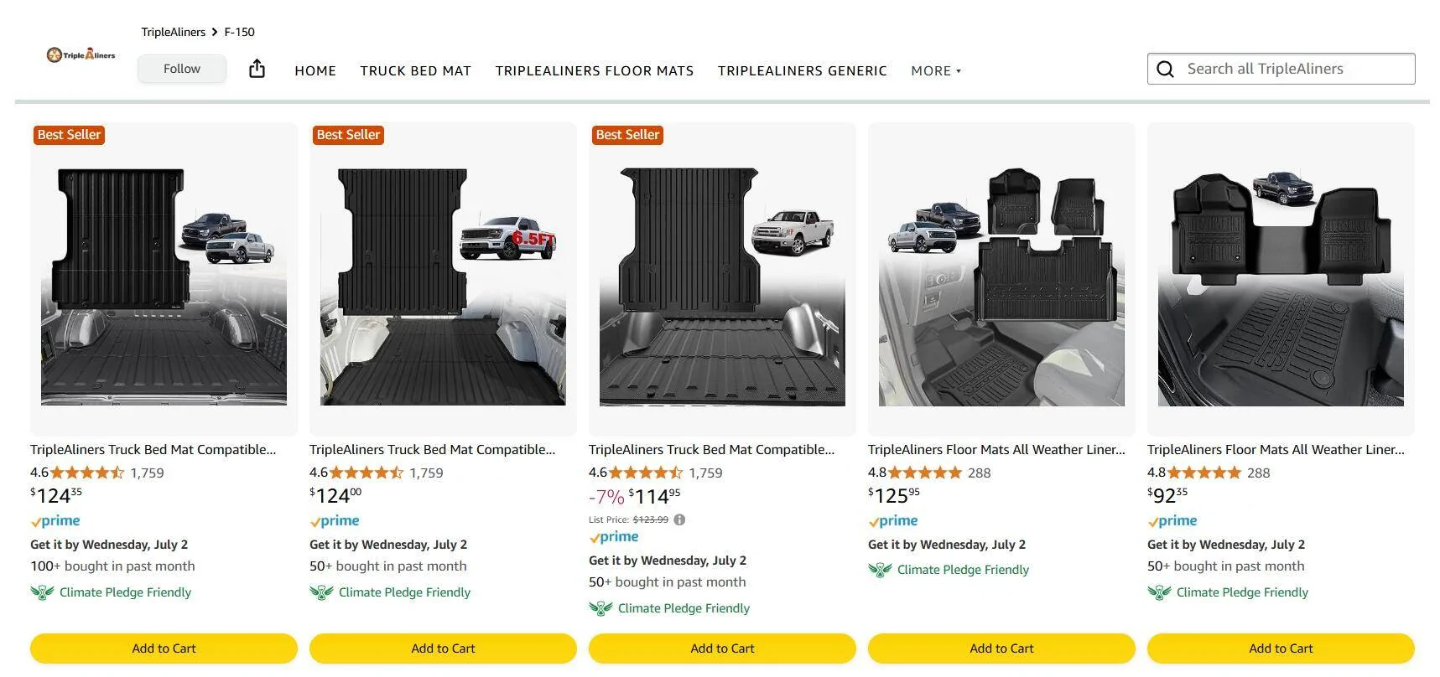Viewport: 1440px width, 677px height.
Task: Open the 6.5FT truck bed mat image
Action: click(x=443, y=279)
